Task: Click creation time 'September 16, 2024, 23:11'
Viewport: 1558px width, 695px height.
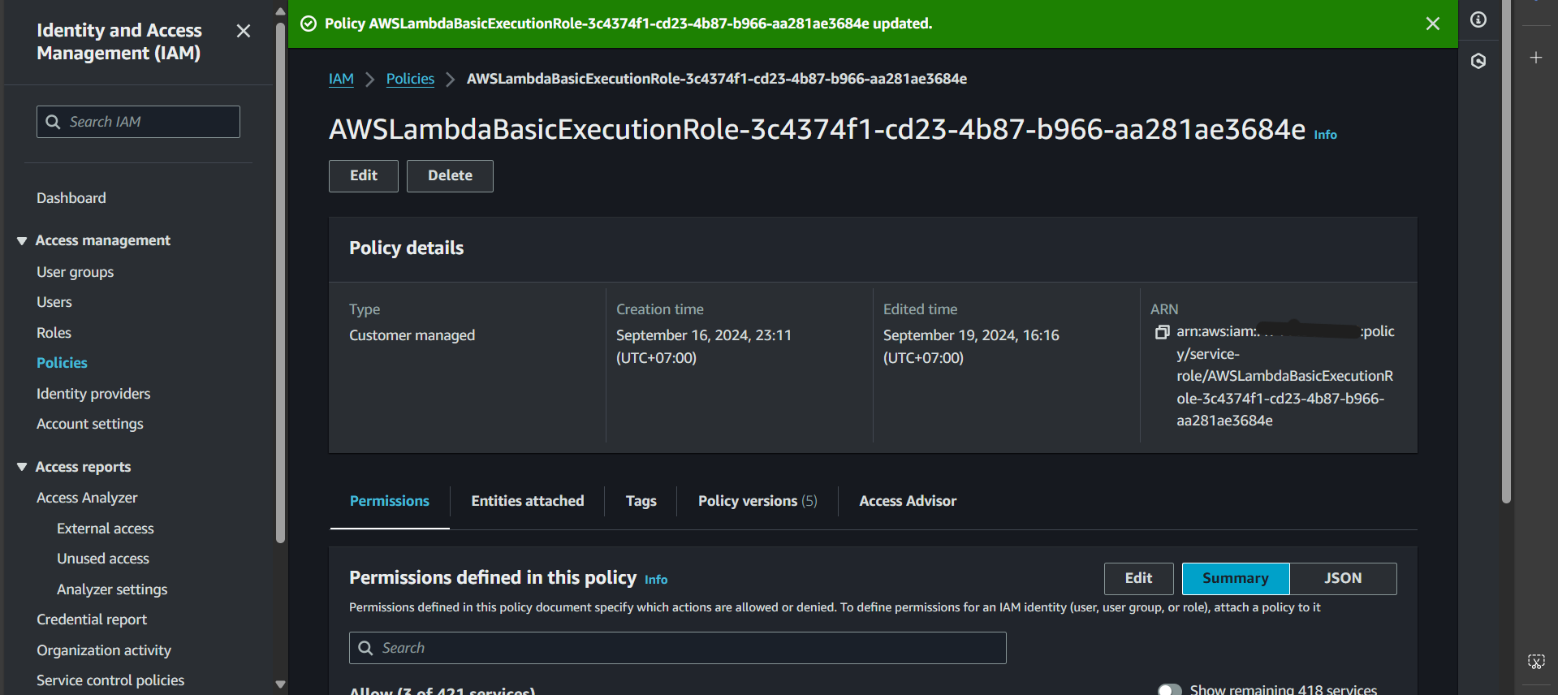Action: coord(703,335)
